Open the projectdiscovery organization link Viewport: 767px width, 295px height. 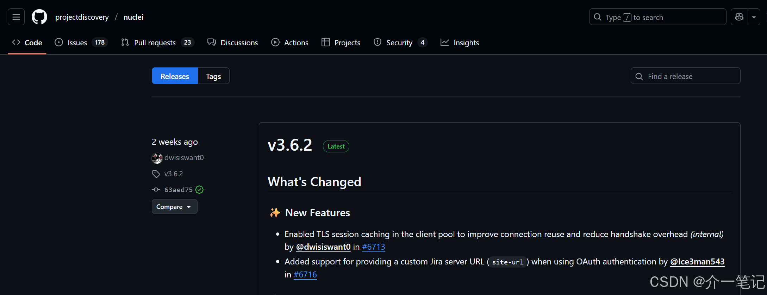point(82,17)
